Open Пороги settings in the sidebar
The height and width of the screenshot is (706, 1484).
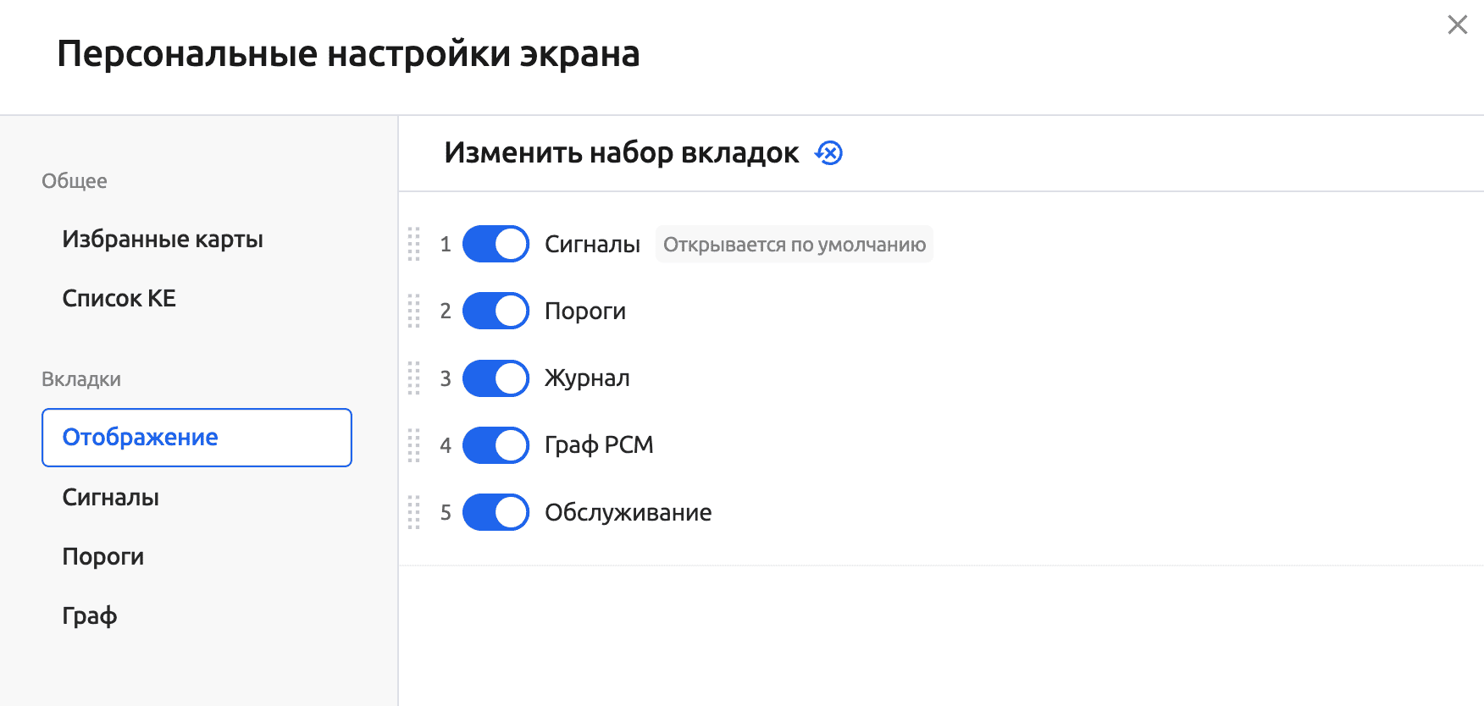tap(103, 557)
